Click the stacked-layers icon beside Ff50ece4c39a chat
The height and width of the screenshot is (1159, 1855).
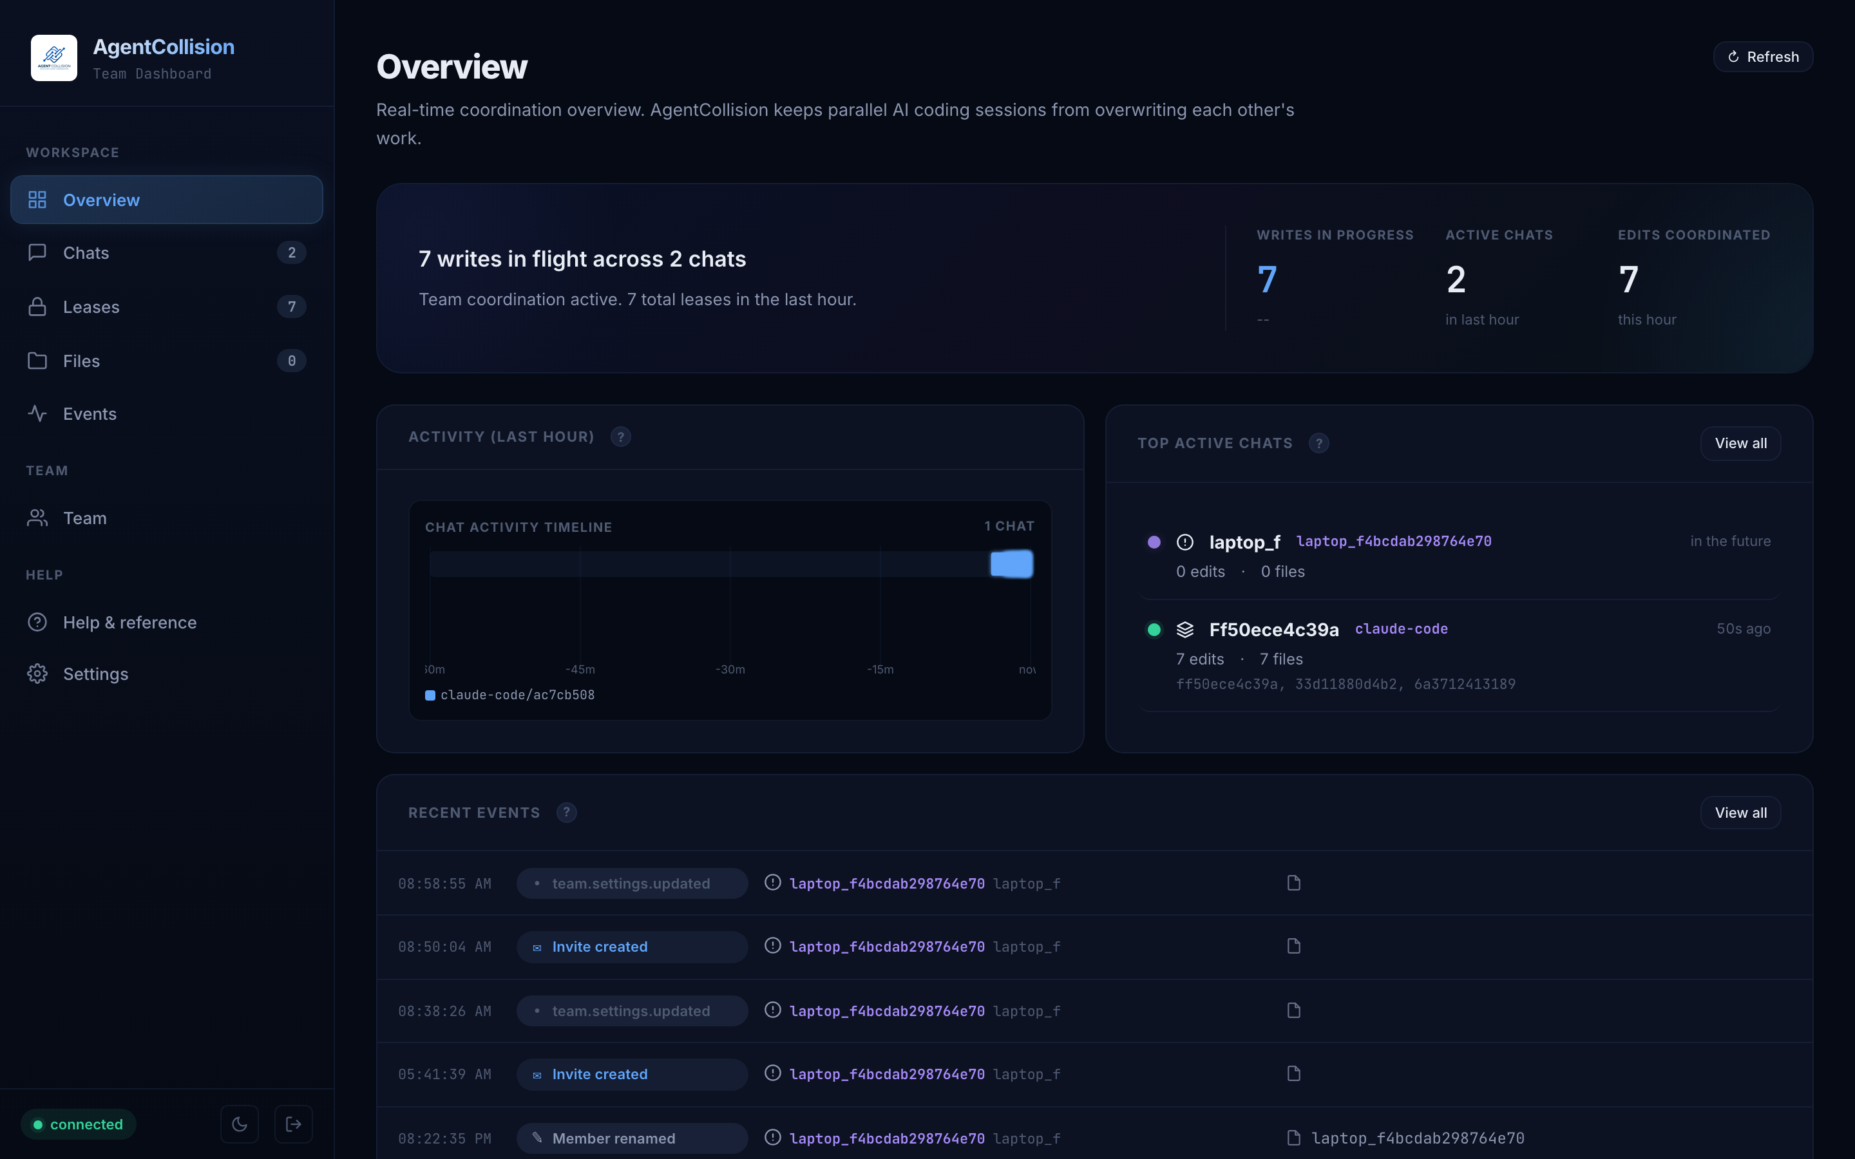1186,628
